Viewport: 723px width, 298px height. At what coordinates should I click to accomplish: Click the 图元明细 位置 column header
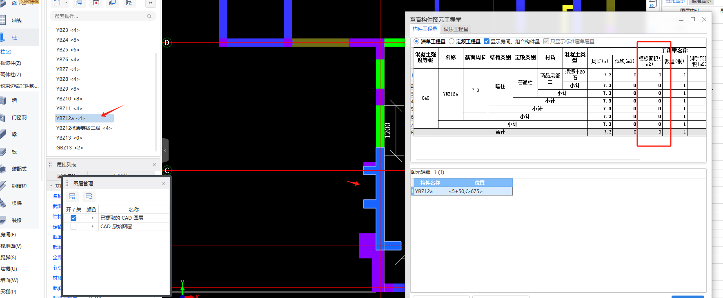tap(479, 183)
